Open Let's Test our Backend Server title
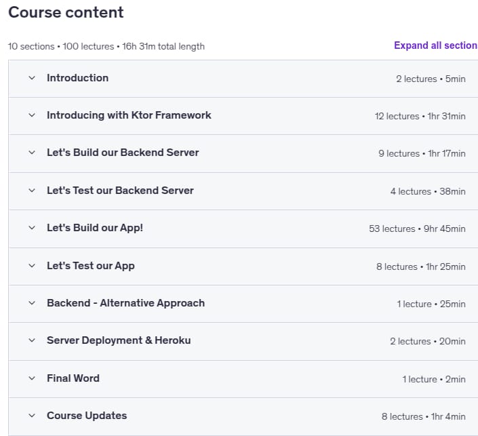This screenshot has height=436, width=478. pyautogui.click(x=120, y=191)
